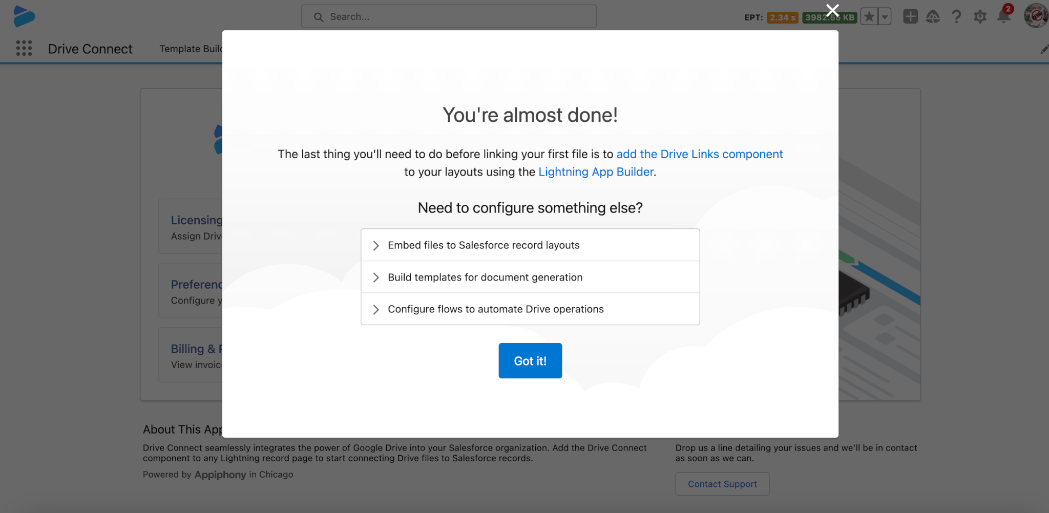
Task: Click the Contact Support button
Action: [x=722, y=484]
